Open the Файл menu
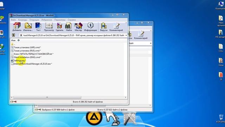Screen dimensions: 225x127 tap(13, 20)
